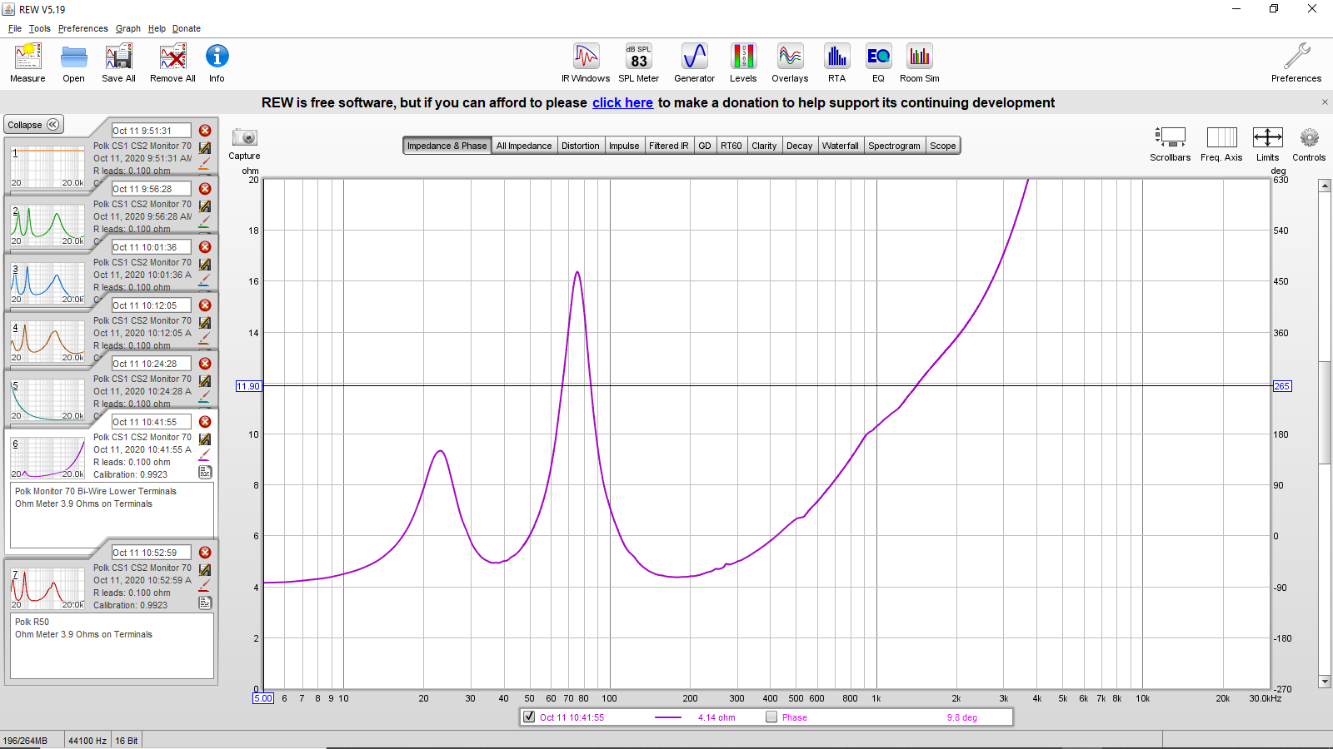
Task: Switch to the RT60 tab
Action: [x=731, y=146]
